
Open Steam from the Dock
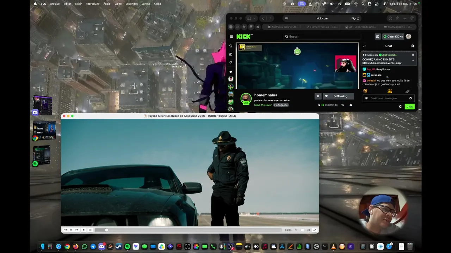119,247
